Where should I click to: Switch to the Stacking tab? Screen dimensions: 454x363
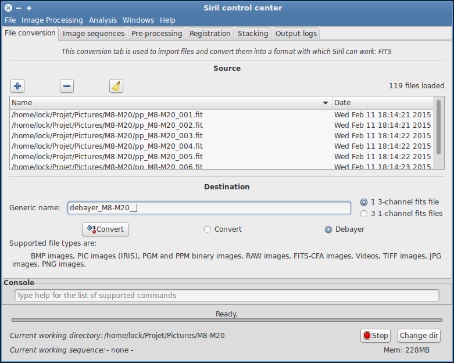(253, 34)
